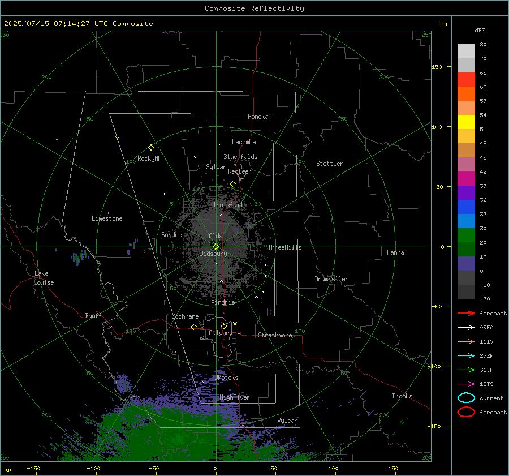Click the small echo cluster north of Lake Louise
The height and width of the screenshot is (476, 509).
[x=80, y=257]
